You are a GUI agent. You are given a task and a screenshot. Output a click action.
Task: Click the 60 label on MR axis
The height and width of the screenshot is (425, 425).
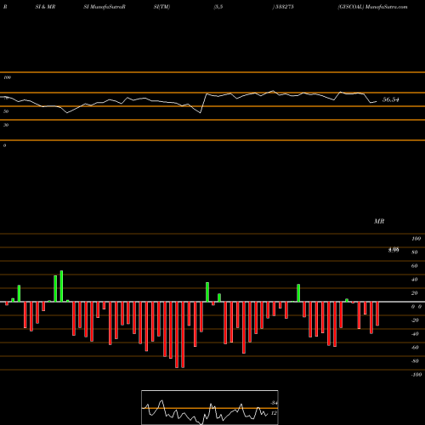coord(415,266)
